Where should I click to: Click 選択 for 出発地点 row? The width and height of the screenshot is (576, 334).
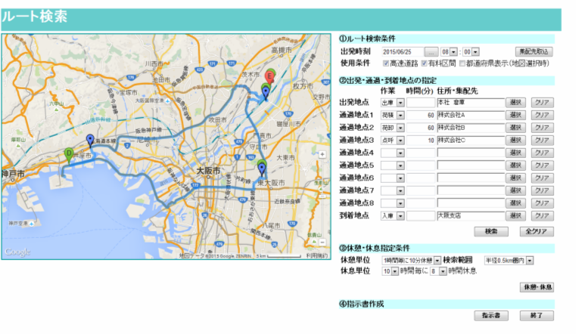[515, 102]
